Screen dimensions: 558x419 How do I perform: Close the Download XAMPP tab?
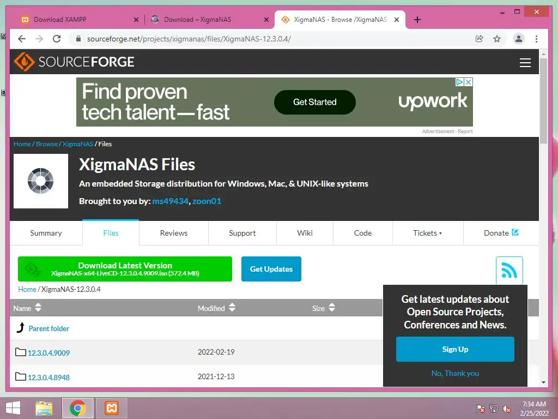click(136, 20)
